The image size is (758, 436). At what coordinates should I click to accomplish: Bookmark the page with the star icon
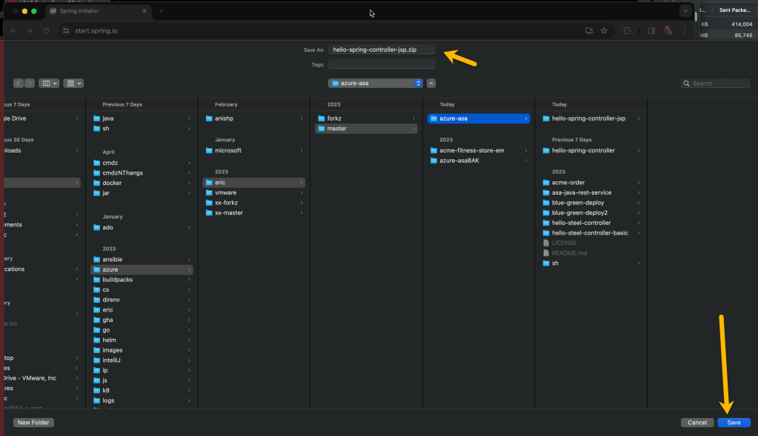tap(604, 30)
